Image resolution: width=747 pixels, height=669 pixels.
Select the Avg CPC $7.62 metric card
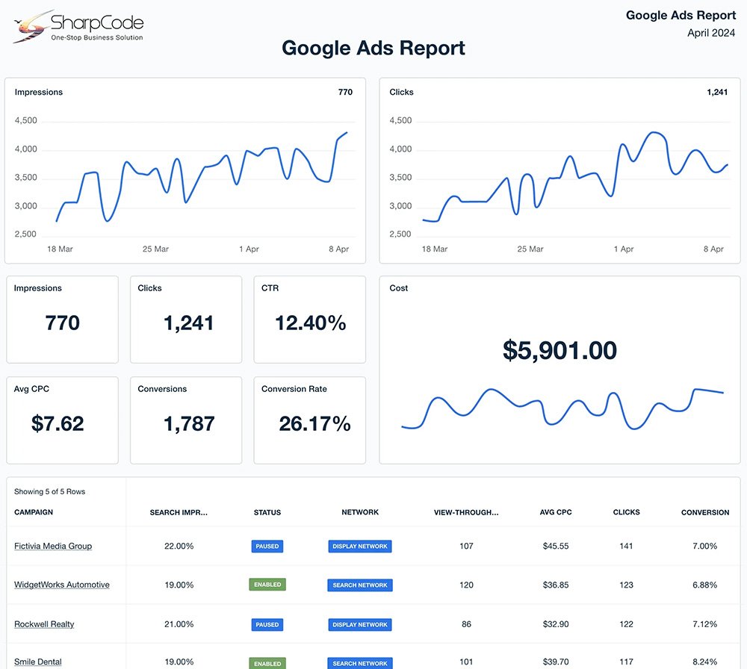pyautogui.click(x=63, y=420)
